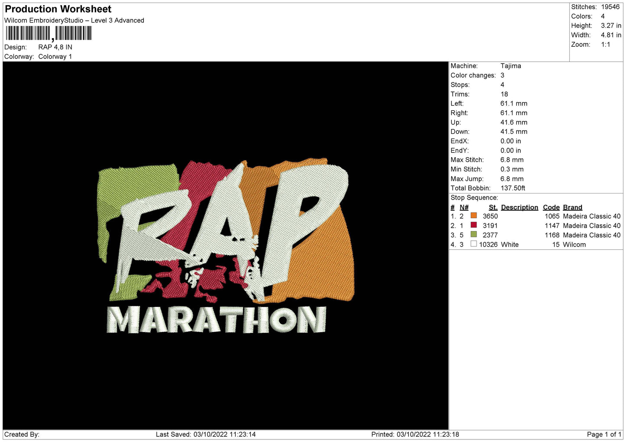Click the 'Stop Sequence:' label
Viewport: 626px width, 442px height.
tap(474, 198)
